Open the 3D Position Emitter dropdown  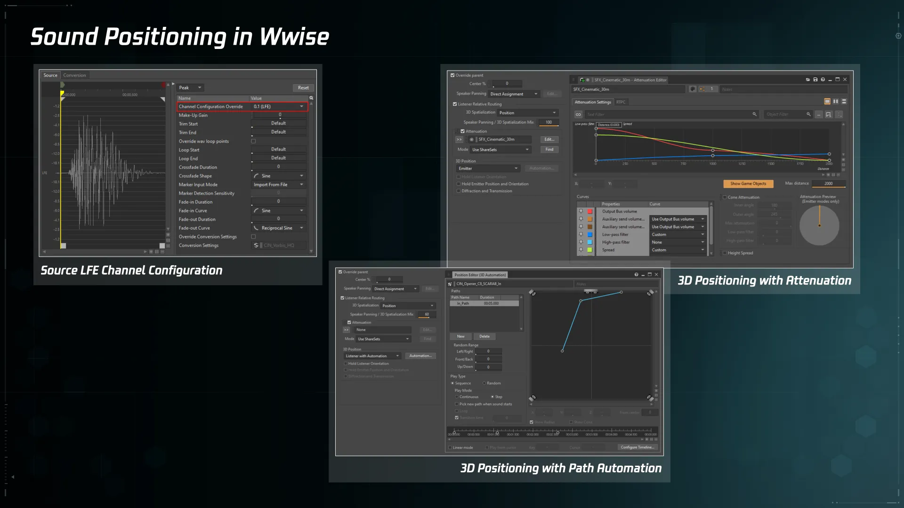pos(488,168)
